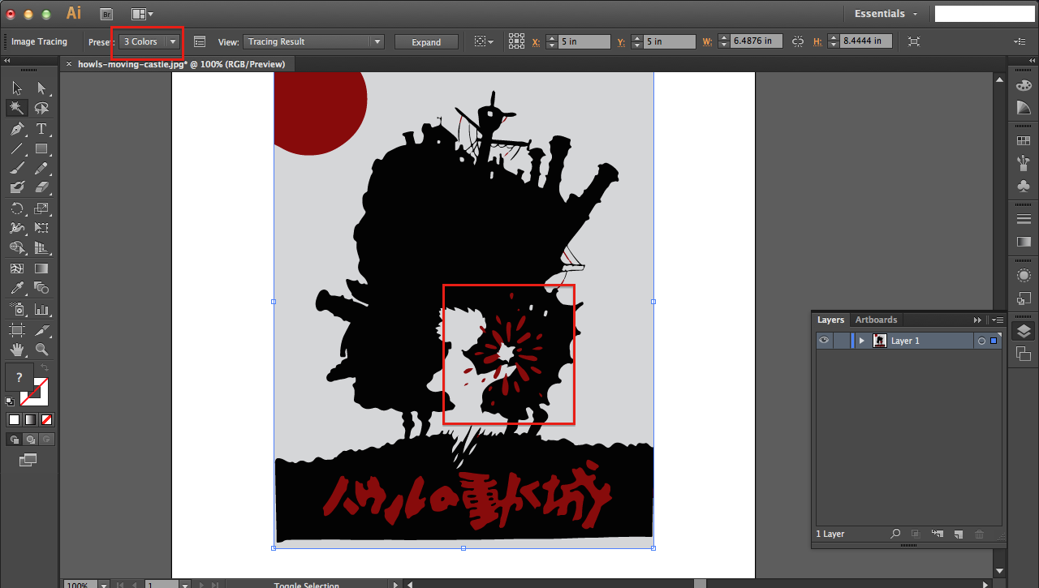Open the Swatches panel grid icon
This screenshot has width=1039, height=588.
coord(1024,141)
